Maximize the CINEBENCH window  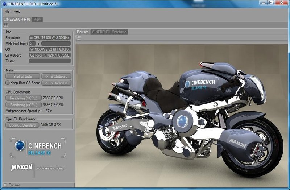tap(271, 3)
